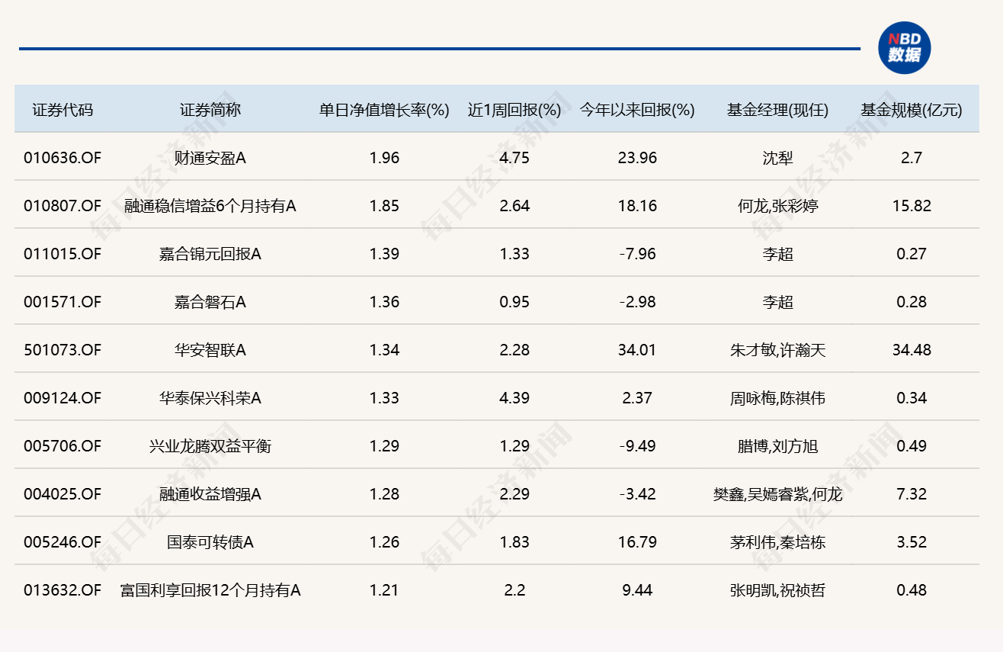
Task: Click fund code 005246.OF
Action: (62, 542)
